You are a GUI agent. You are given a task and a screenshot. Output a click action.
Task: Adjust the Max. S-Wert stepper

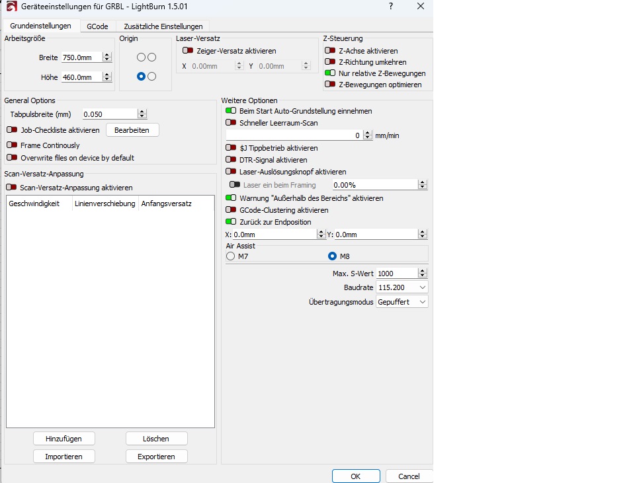[x=423, y=274]
